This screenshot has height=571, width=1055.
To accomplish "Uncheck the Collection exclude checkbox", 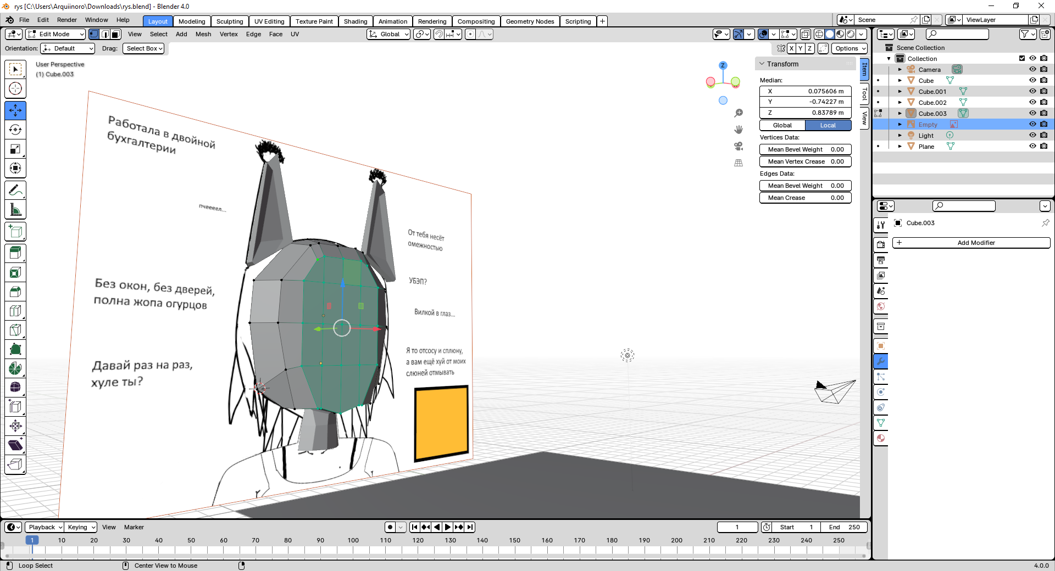I will pos(1022,58).
